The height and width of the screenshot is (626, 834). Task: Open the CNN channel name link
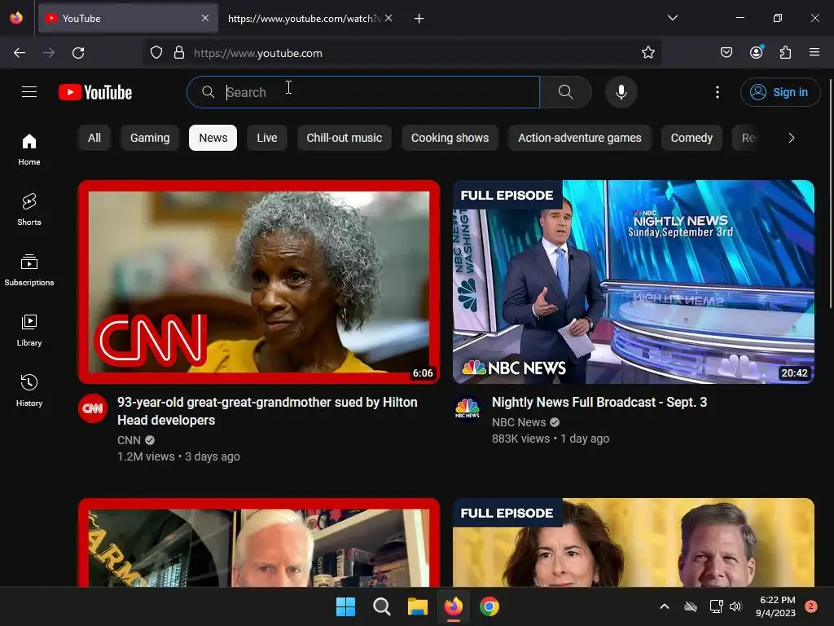(x=129, y=440)
